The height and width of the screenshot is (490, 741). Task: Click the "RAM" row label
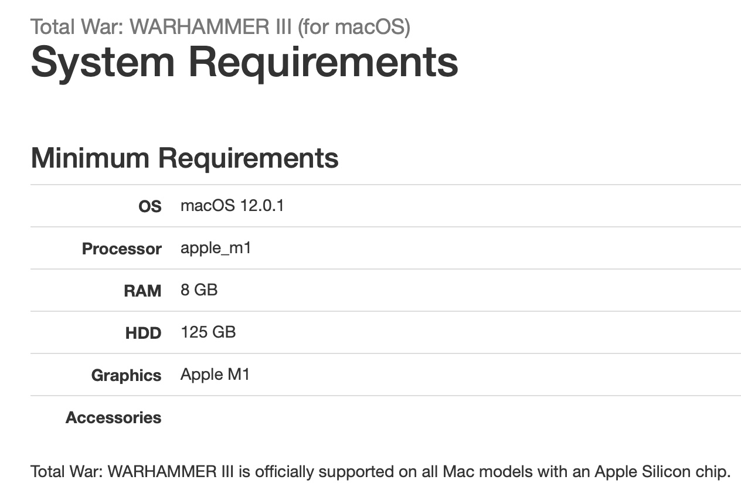(142, 291)
